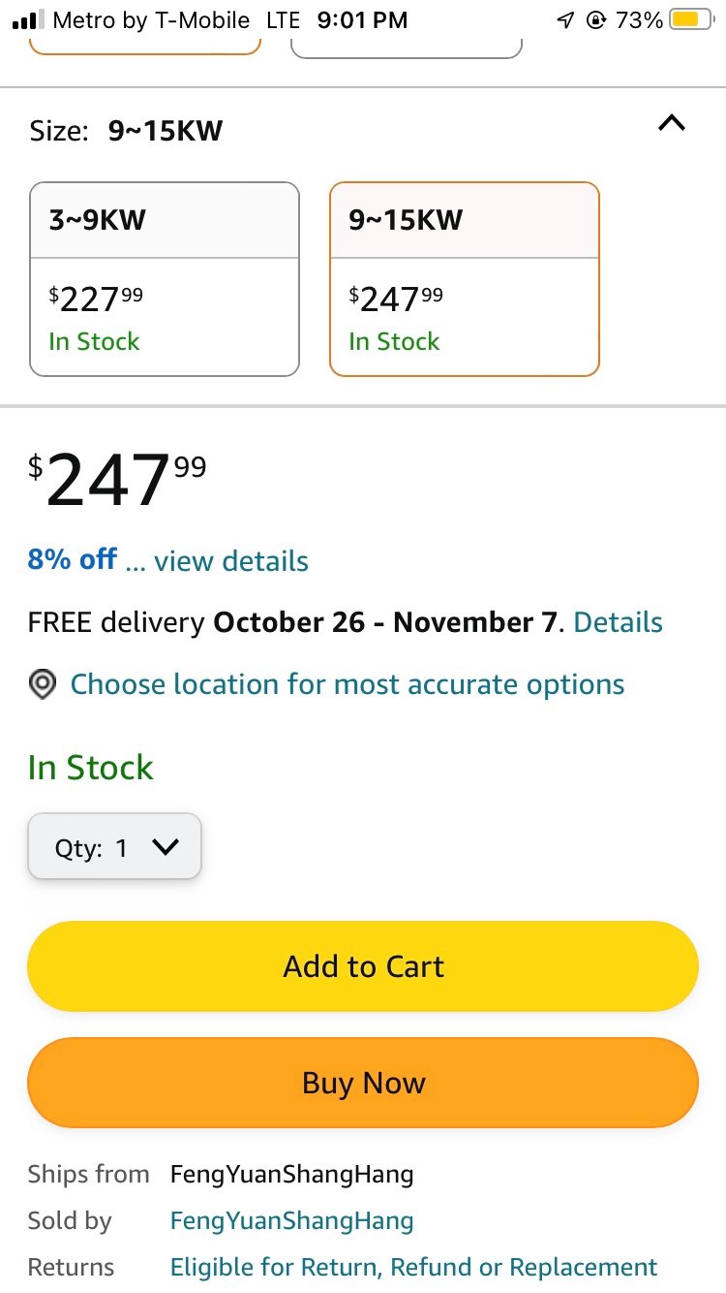Choose location for most accurate options
This screenshot has height=1293, width=726.
[348, 684]
